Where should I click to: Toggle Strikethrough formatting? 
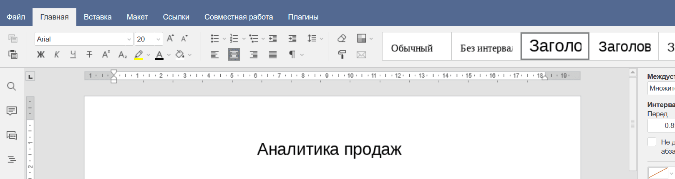(x=89, y=54)
